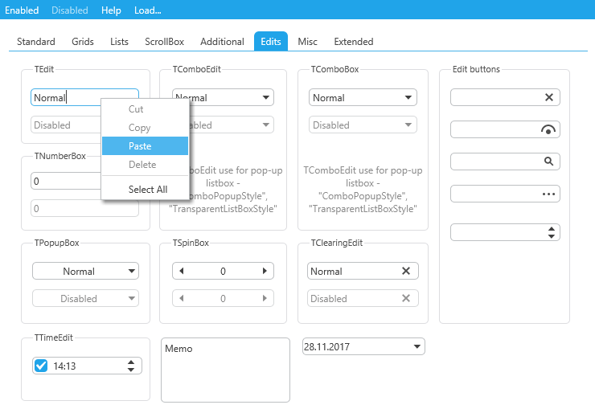Choose Select All from the context menu
595x409 pixels.
point(145,189)
